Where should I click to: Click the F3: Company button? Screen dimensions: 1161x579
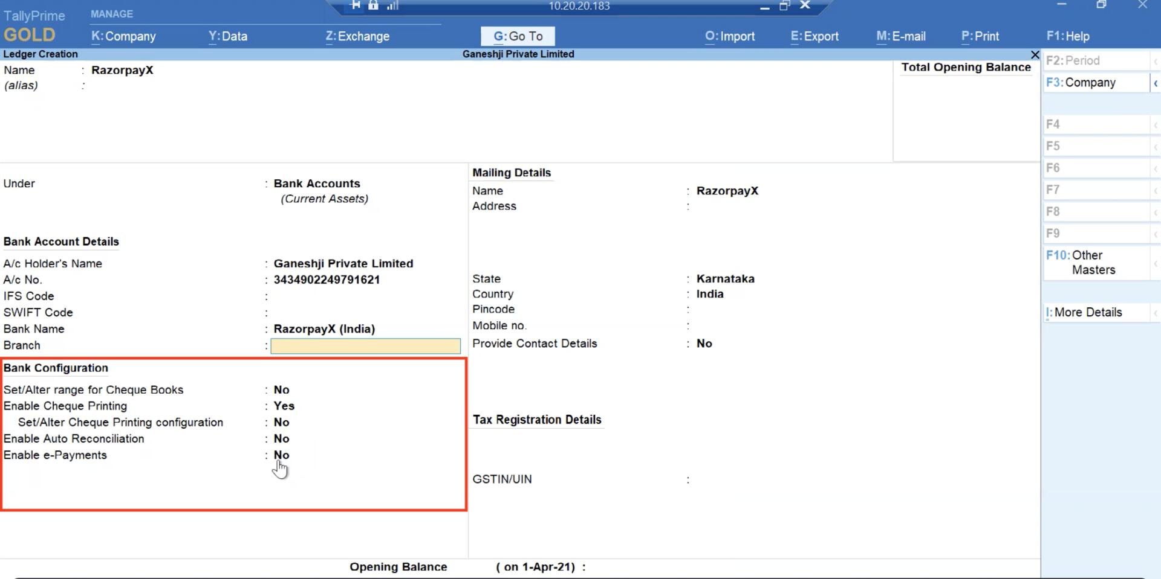pos(1096,83)
